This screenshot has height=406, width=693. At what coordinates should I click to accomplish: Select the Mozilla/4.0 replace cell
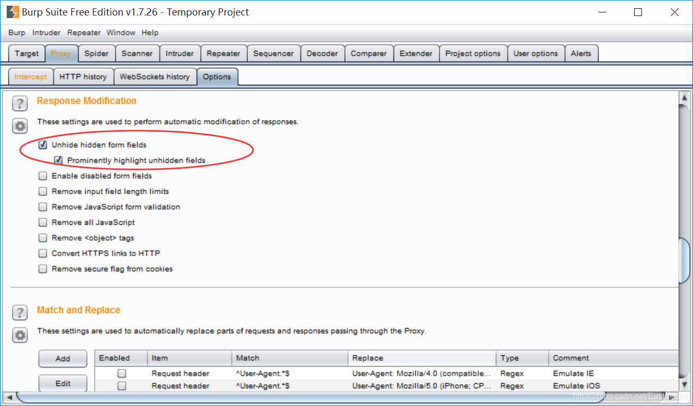click(x=422, y=373)
